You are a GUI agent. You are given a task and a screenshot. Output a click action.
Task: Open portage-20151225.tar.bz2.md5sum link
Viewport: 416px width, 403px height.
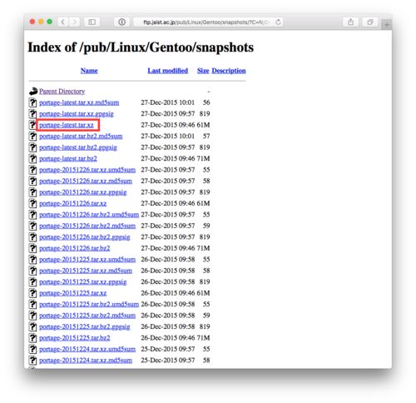click(87, 316)
